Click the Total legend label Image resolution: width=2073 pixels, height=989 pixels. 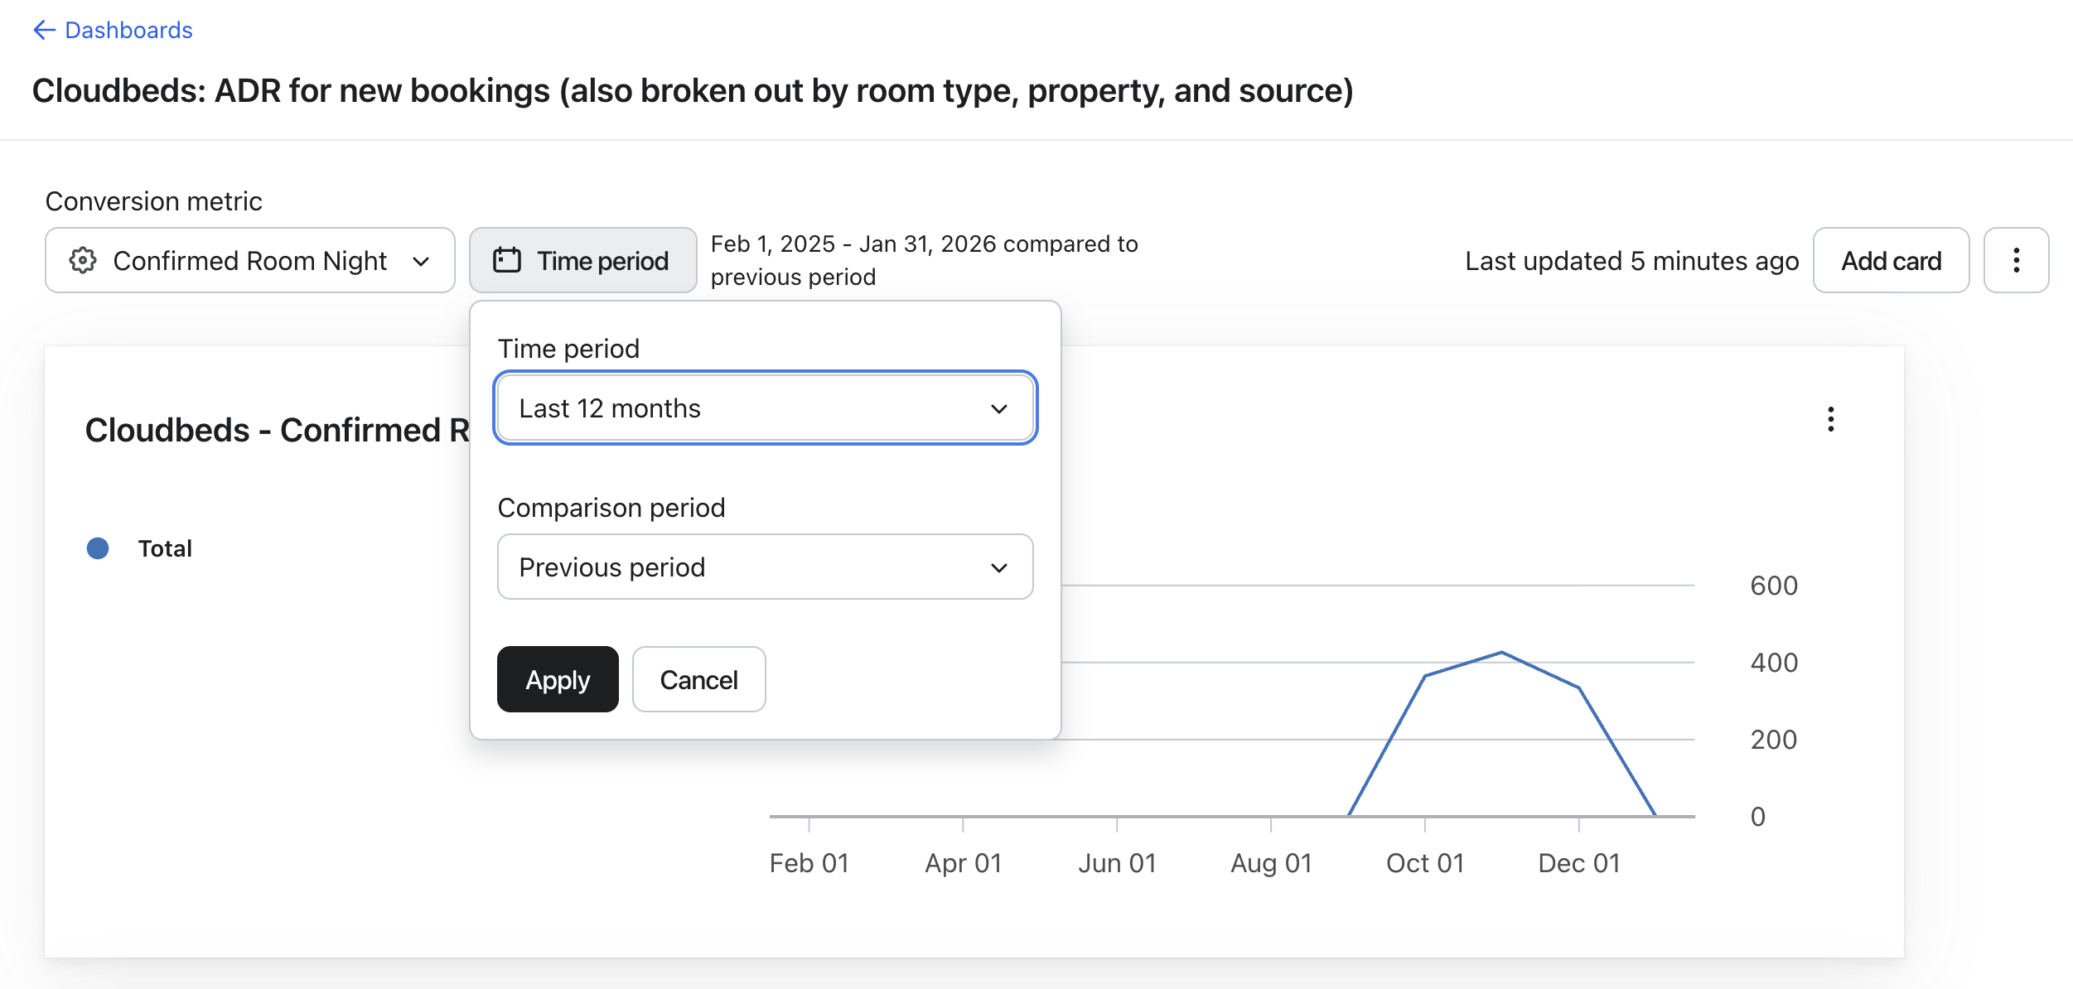click(x=165, y=548)
